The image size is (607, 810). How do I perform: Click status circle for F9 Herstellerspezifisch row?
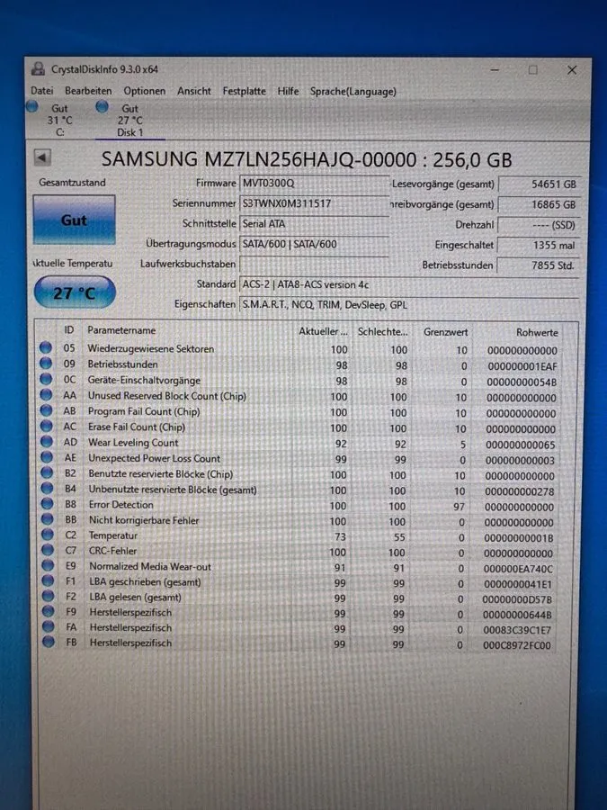coord(49,611)
